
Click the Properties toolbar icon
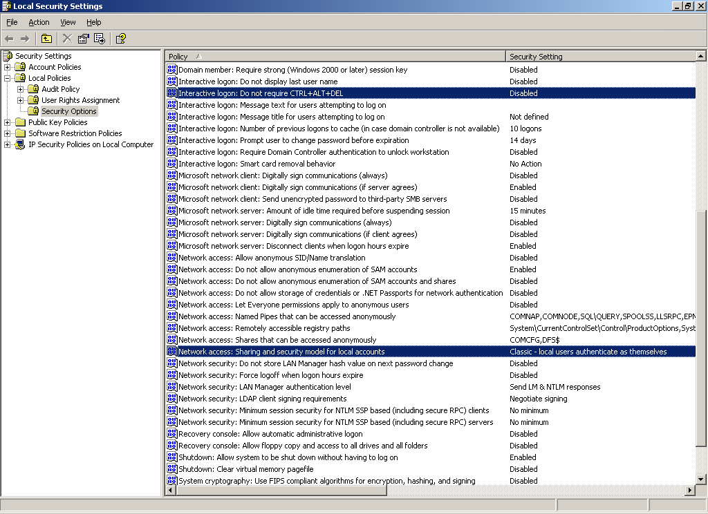pyautogui.click(x=84, y=39)
